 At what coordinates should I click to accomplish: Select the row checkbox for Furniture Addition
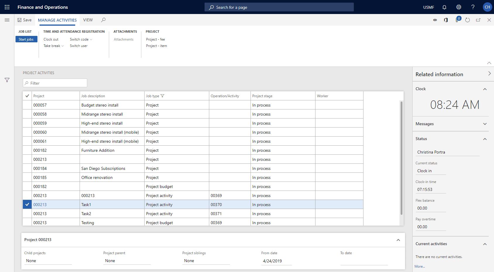coord(27,150)
